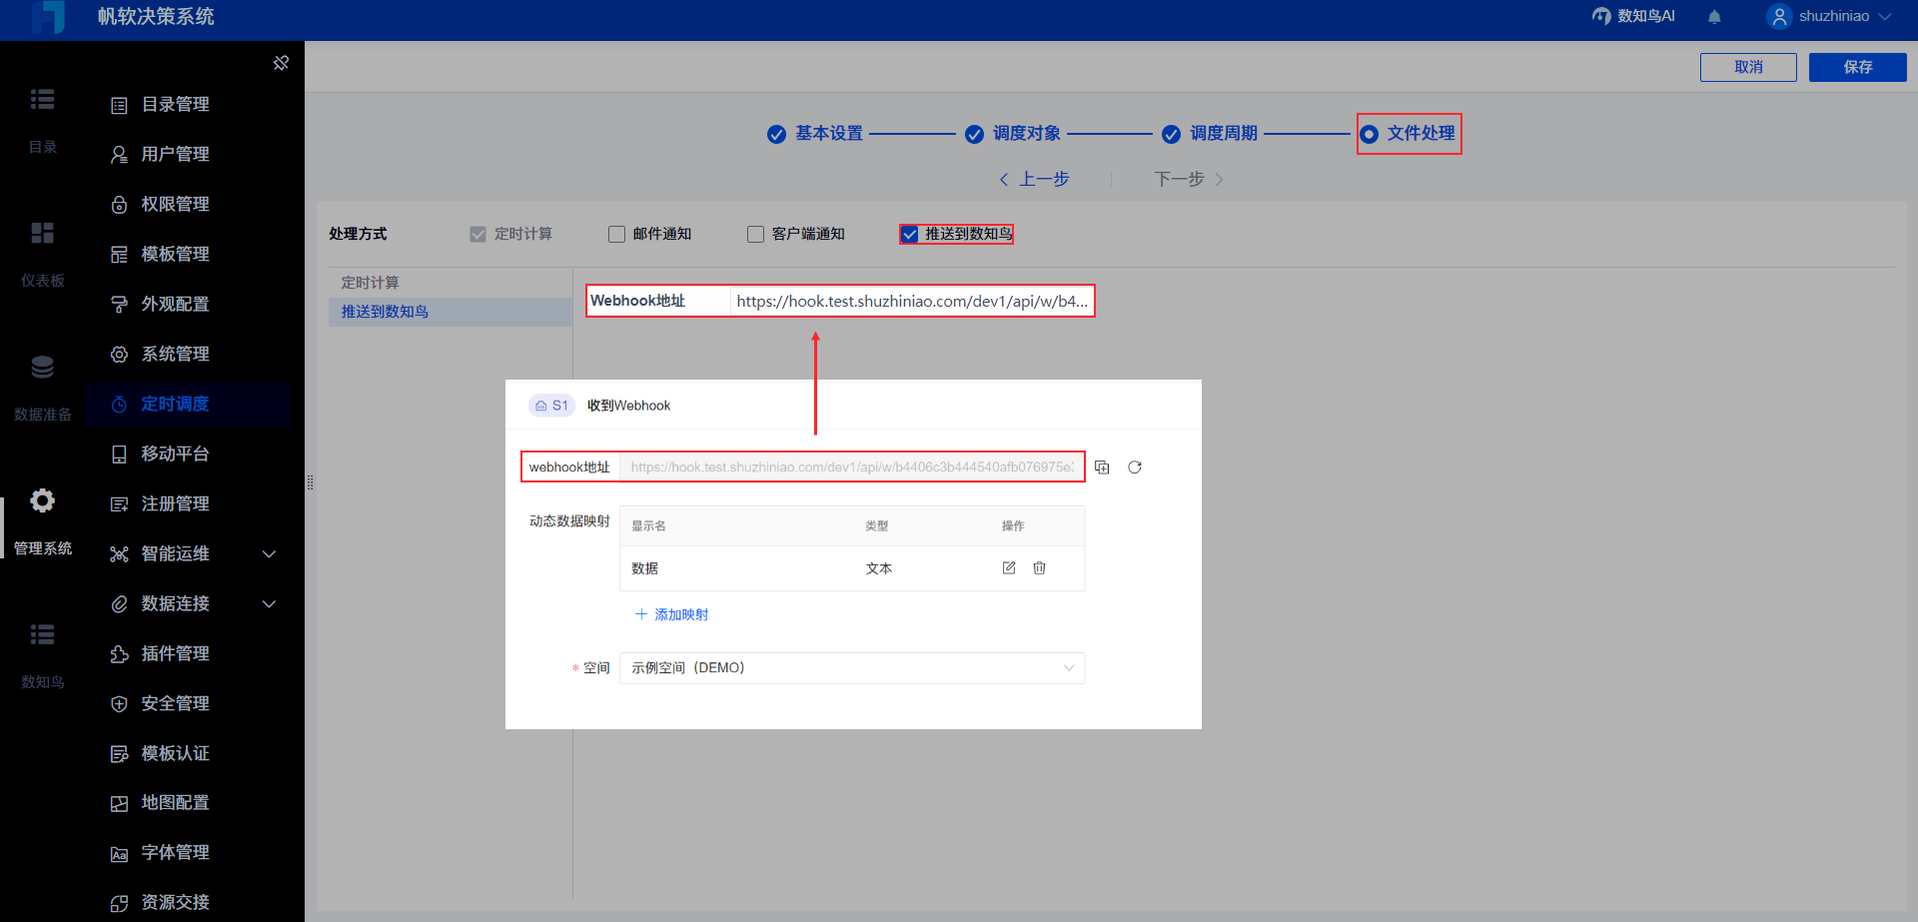This screenshot has height=922, width=1918.
Task: Click the pin icon in the sidebar
Action: click(281, 63)
